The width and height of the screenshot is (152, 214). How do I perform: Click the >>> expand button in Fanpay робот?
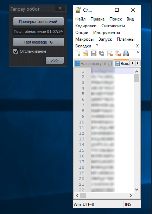coord(55,60)
